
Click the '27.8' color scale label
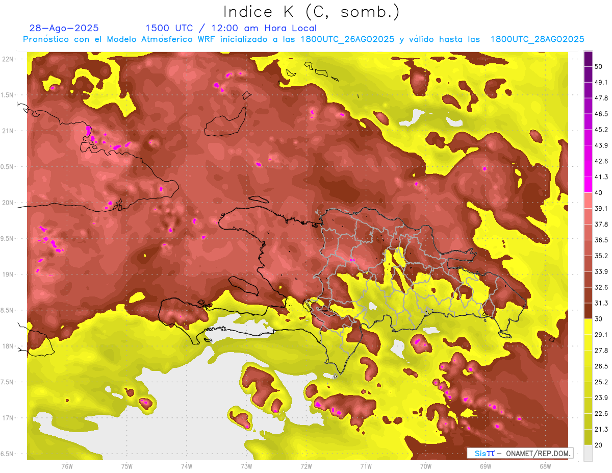click(x=602, y=351)
